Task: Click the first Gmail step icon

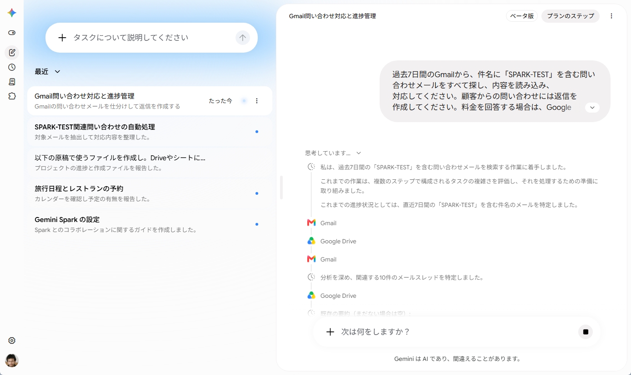Action: point(311,223)
